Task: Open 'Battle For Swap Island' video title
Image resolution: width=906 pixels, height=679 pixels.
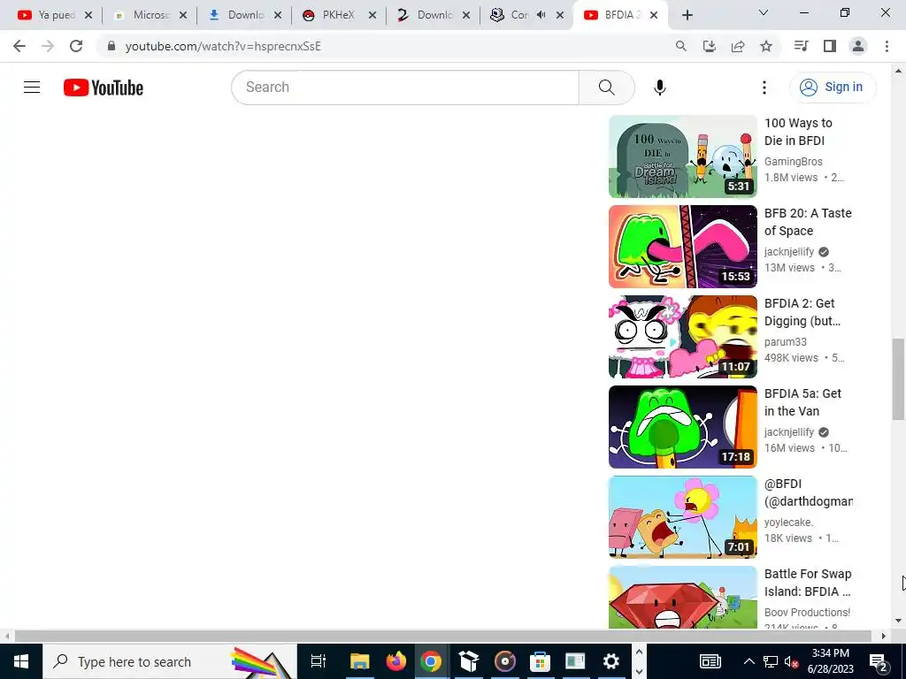Action: pyautogui.click(x=808, y=583)
